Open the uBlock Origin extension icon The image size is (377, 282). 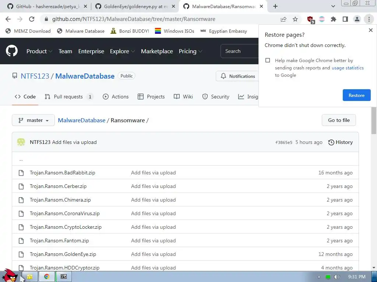pyautogui.click(x=310, y=19)
